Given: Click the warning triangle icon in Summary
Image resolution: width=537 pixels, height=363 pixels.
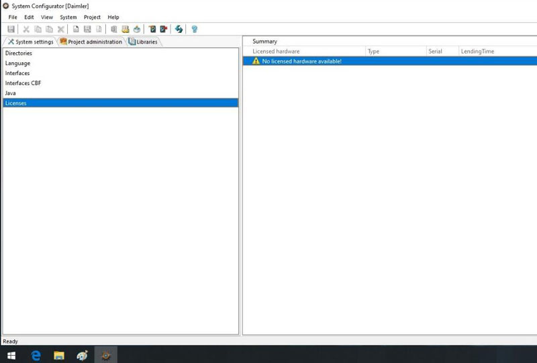Looking at the screenshot, I should click(x=256, y=61).
